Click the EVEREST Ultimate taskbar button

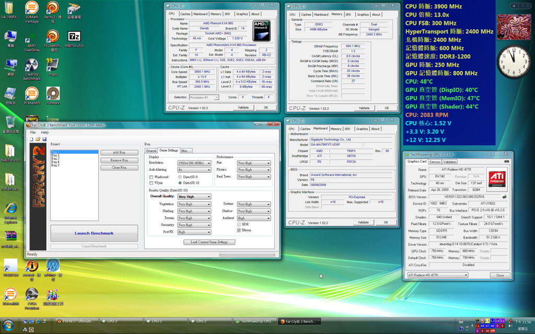point(77,321)
